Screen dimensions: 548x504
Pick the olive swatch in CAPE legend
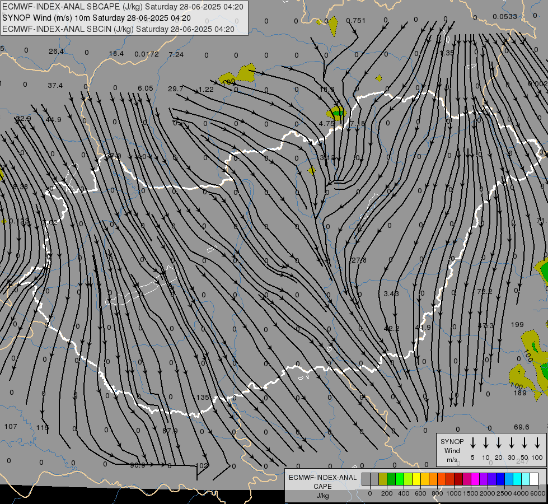(383, 479)
